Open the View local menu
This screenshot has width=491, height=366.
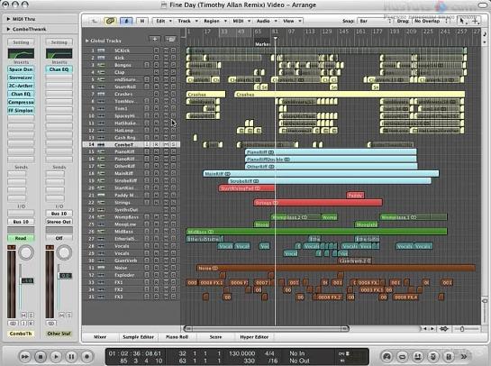point(292,21)
